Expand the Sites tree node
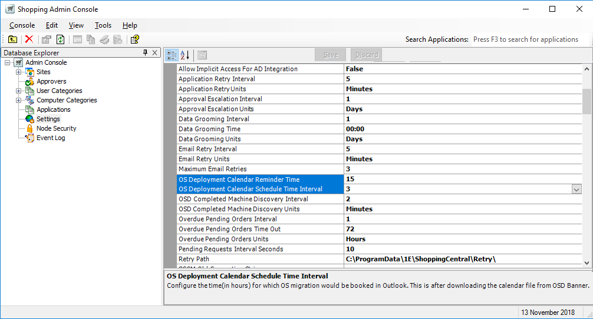593x319 pixels. (x=18, y=72)
